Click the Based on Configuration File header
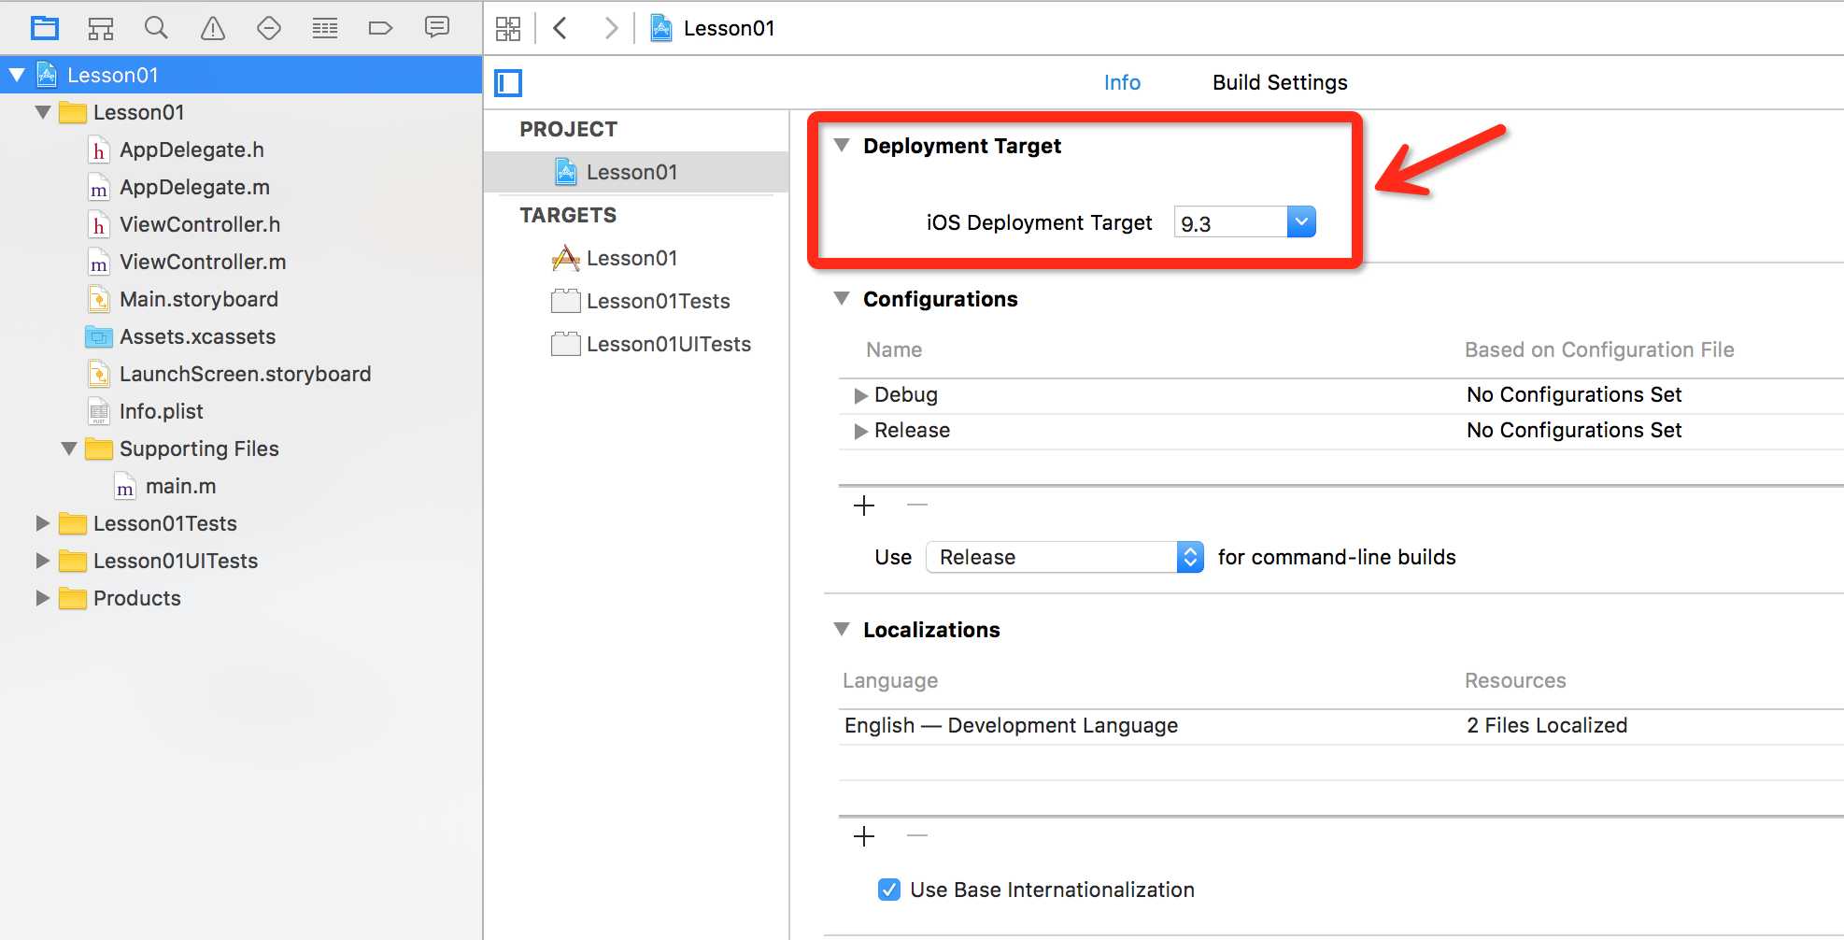This screenshot has width=1844, height=940. tap(1599, 349)
